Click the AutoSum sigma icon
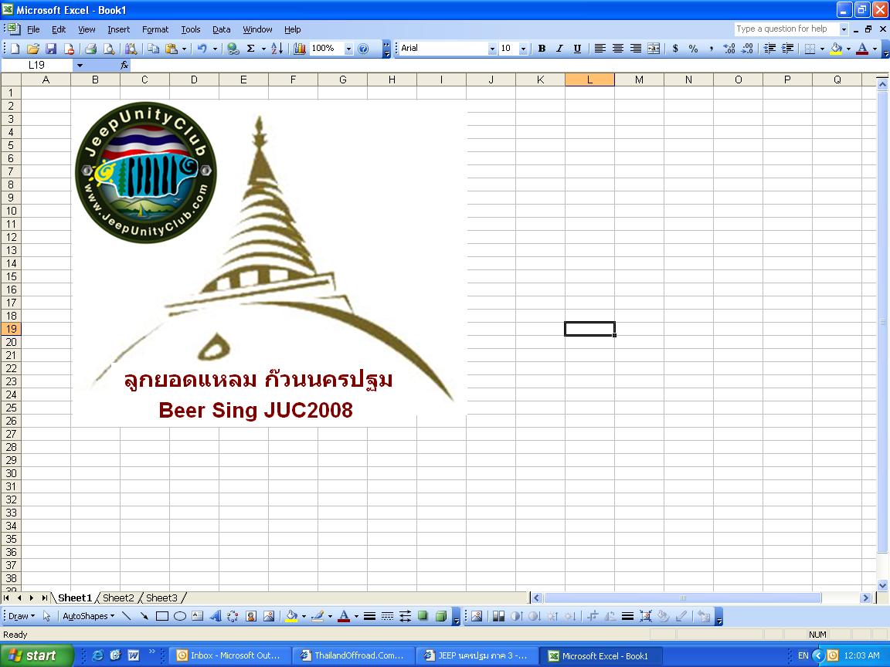Image resolution: width=890 pixels, height=667 pixels. click(x=250, y=49)
